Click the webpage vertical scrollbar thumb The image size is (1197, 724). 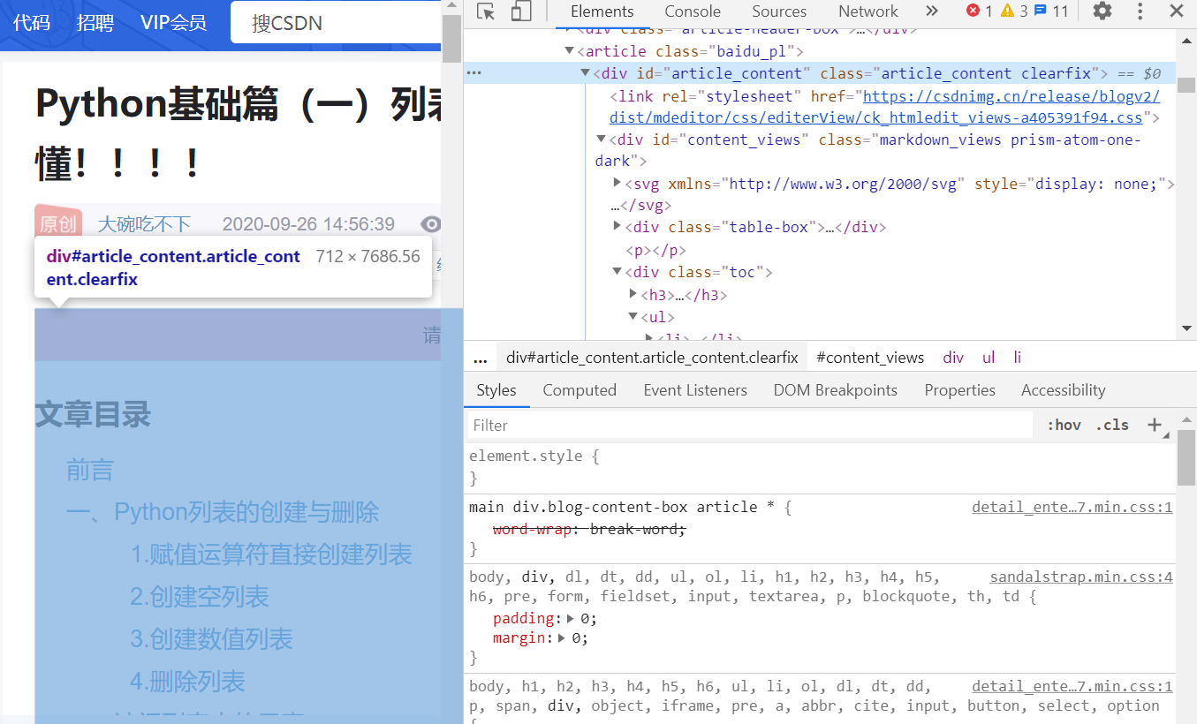pos(451,38)
